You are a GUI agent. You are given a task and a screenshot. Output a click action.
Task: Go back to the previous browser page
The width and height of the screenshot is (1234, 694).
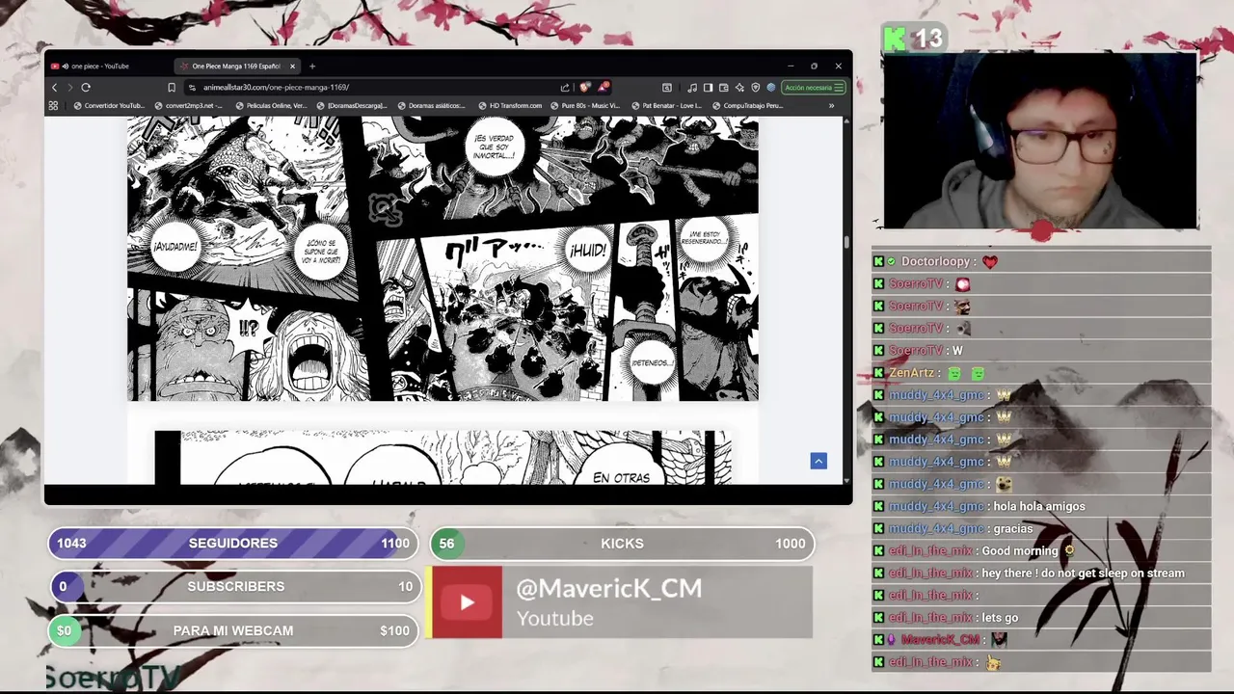(x=54, y=87)
